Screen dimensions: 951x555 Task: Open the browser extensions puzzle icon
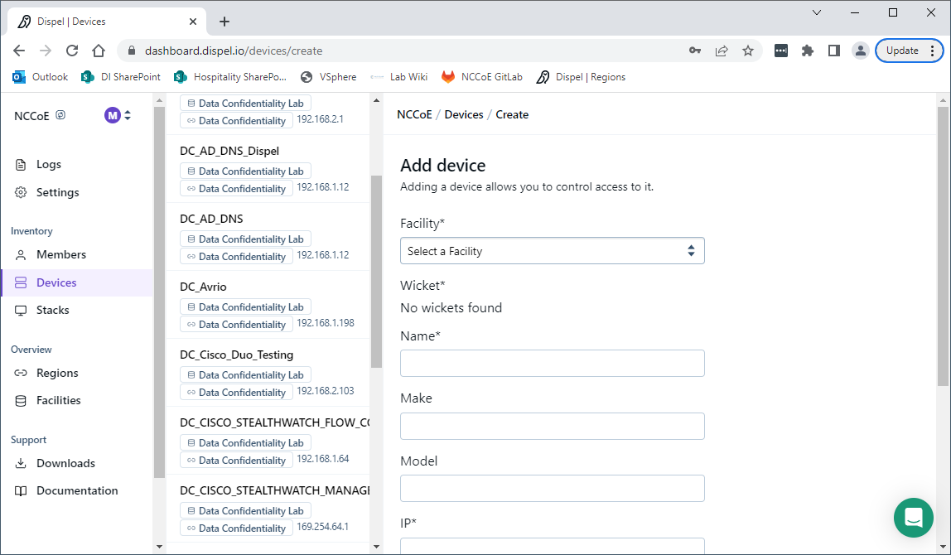pyautogui.click(x=808, y=51)
